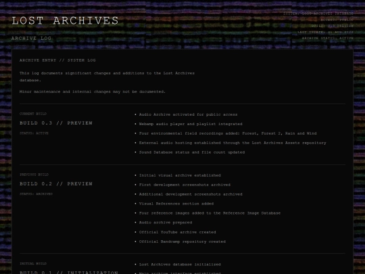Image resolution: width=365 pixels, height=274 pixels.
Task: Click the 'External audio hosting established' entry
Action: (233, 143)
